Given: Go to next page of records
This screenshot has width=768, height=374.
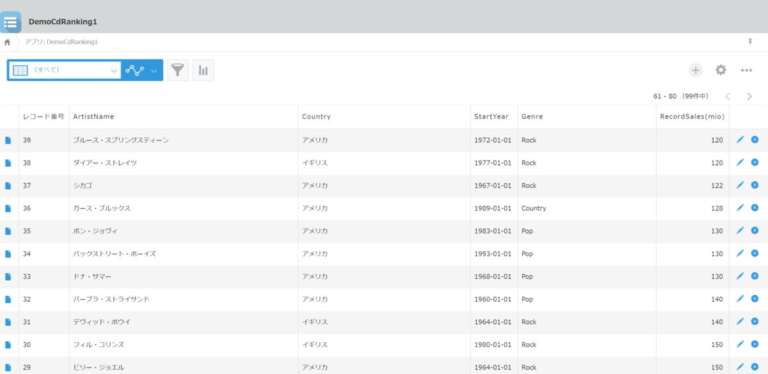Looking at the screenshot, I should [x=749, y=97].
